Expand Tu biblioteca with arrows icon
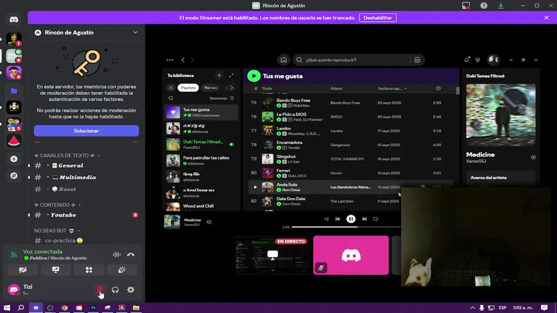557x313 pixels. tap(231, 76)
